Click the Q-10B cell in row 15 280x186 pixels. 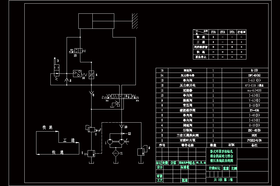click(x=254, y=70)
